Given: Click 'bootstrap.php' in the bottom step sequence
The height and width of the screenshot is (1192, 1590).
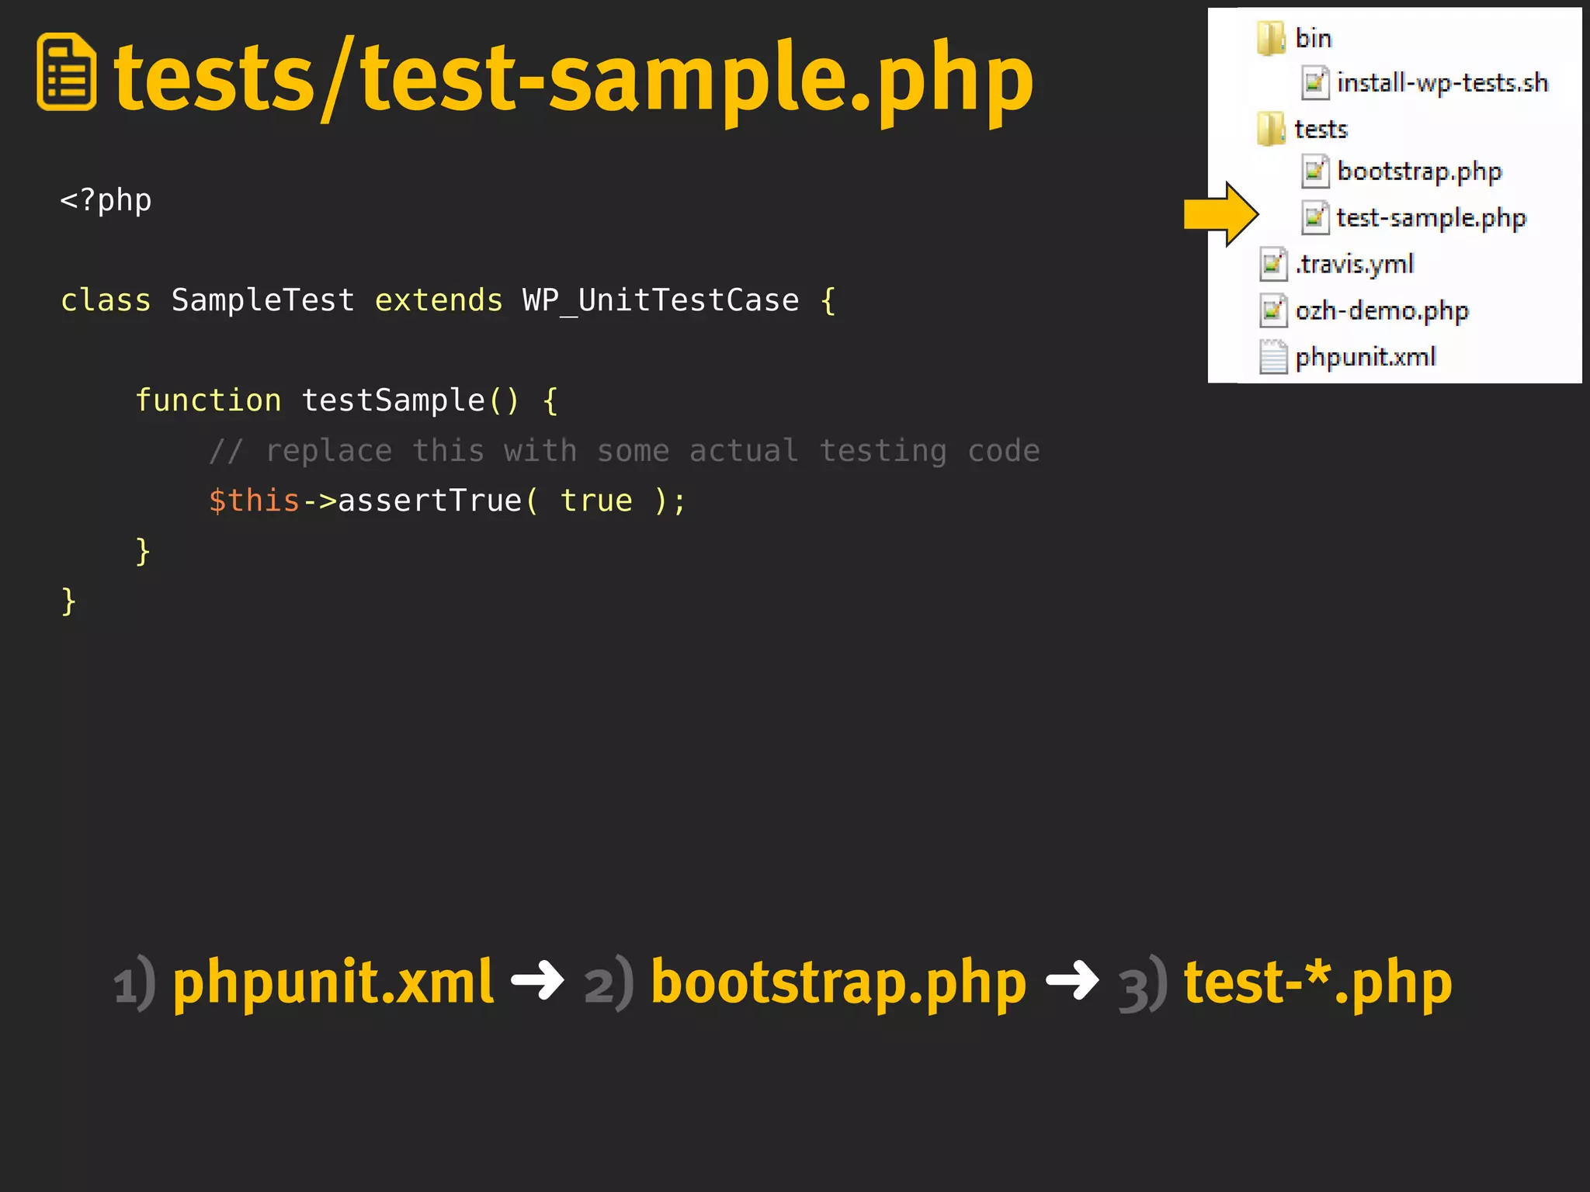Looking at the screenshot, I should pos(838,984).
